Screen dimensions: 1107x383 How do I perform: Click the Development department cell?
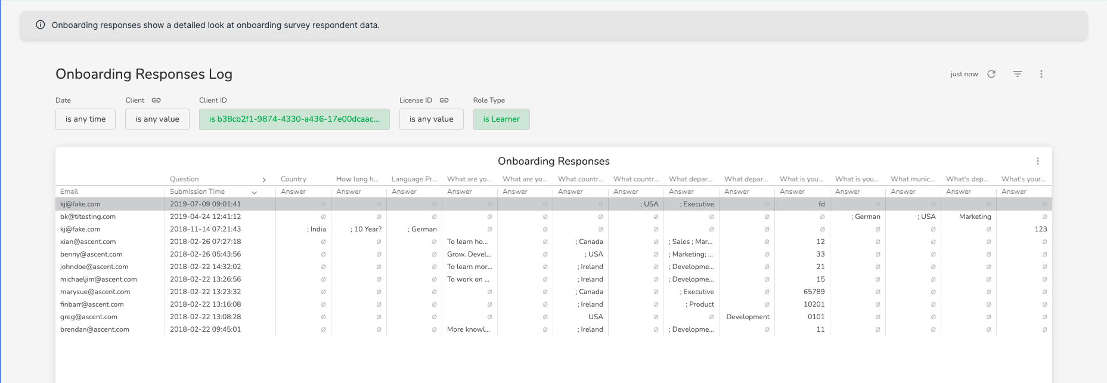coord(748,317)
